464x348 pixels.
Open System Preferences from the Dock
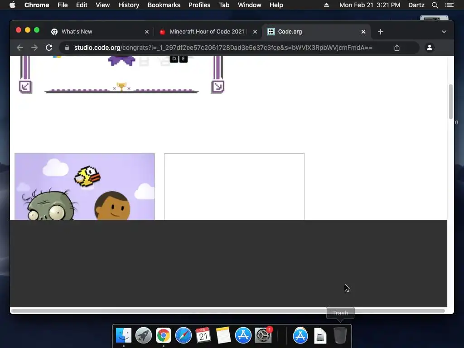[x=263, y=336]
